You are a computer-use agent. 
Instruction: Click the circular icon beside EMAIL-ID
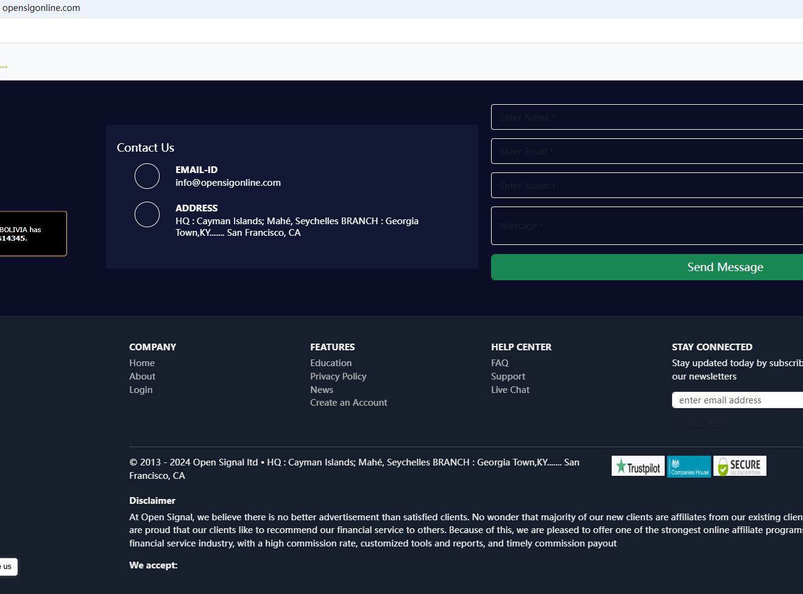click(147, 176)
